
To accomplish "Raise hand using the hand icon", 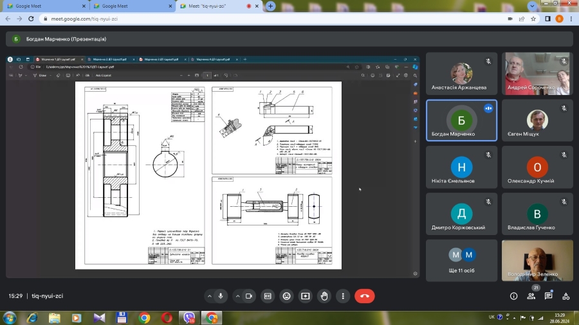I will coord(325,296).
